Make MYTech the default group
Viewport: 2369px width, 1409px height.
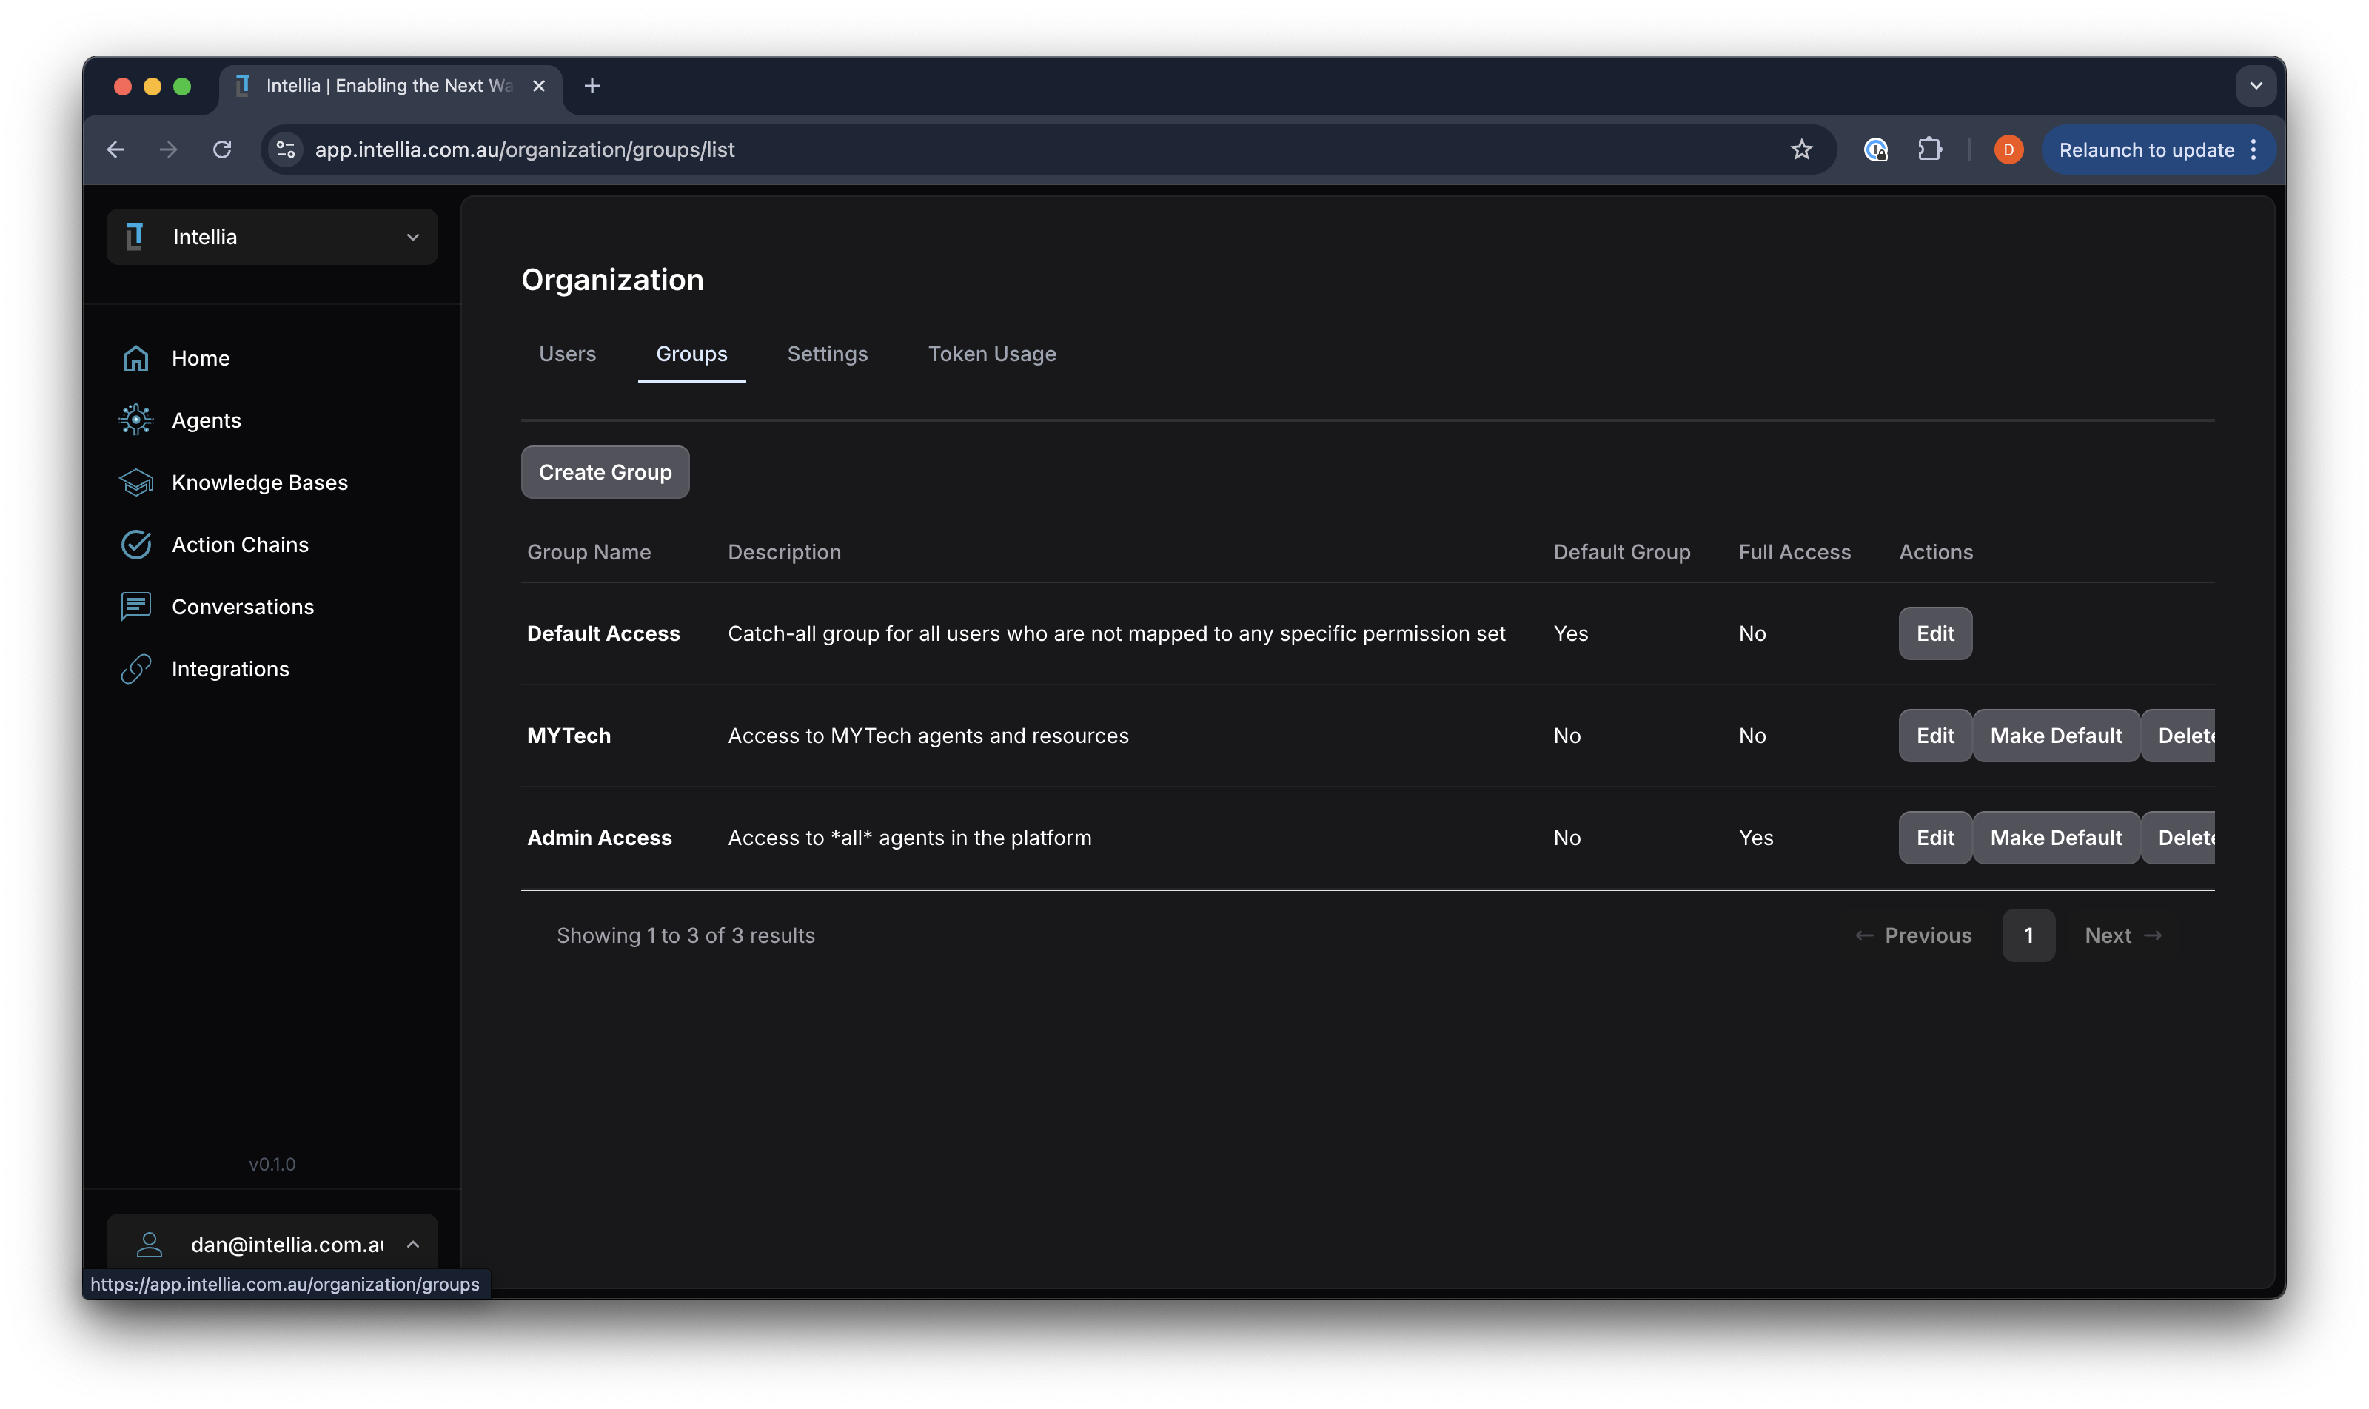pyautogui.click(x=2056, y=736)
